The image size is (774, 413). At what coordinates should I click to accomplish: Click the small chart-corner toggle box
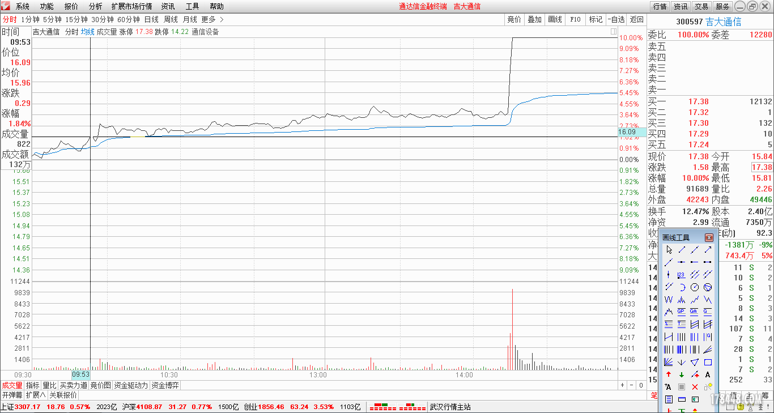(614, 32)
